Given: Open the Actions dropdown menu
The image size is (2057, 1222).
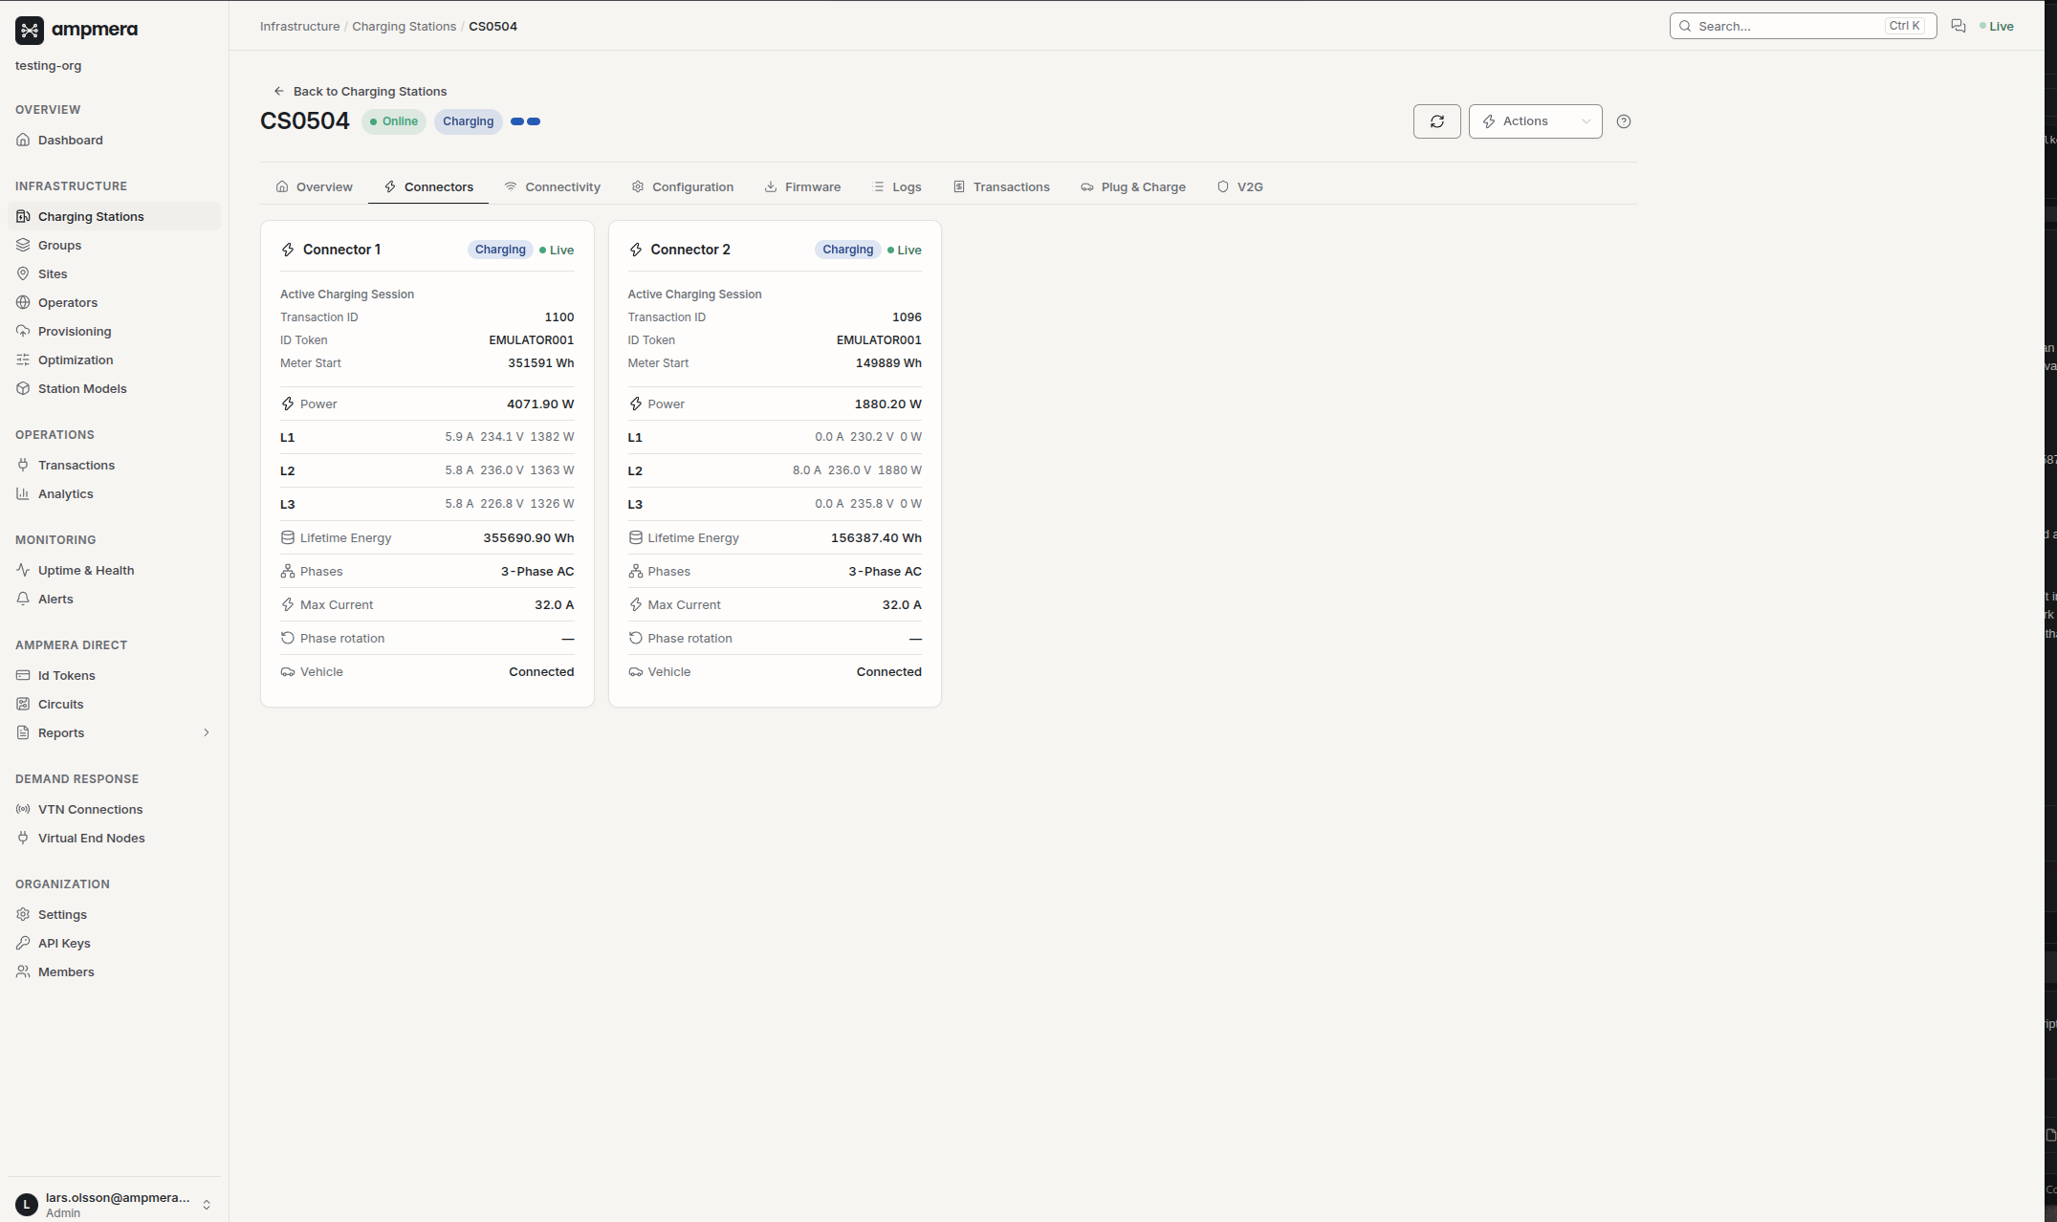Looking at the screenshot, I should click(x=1535, y=121).
